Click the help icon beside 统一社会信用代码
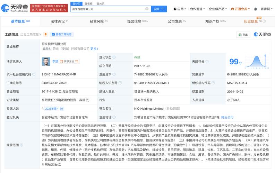This screenshot has width=275, height=173. click(x=34, y=74)
